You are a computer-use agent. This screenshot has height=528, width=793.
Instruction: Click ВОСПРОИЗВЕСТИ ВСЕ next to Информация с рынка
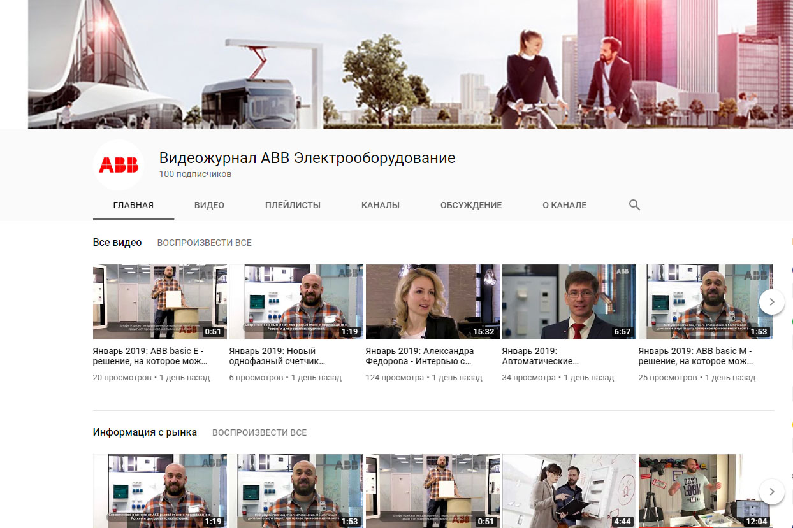pyautogui.click(x=259, y=432)
